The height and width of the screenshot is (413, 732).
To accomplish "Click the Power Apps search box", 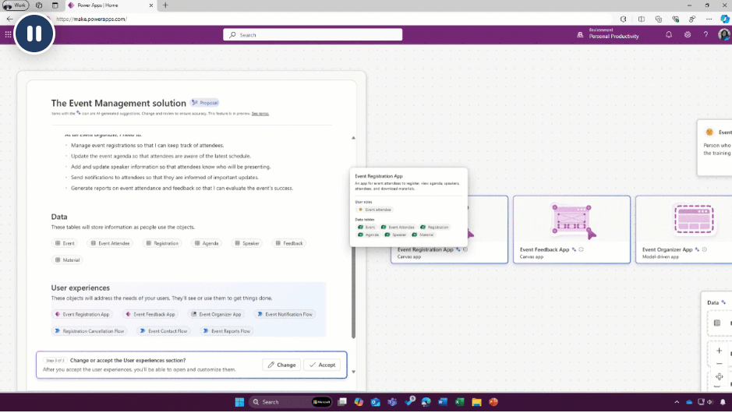I will 313,35.
